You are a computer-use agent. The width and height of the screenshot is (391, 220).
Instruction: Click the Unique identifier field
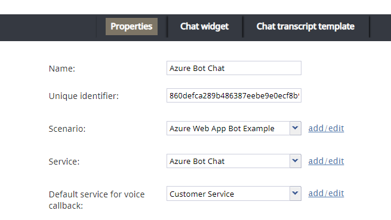[x=234, y=95]
